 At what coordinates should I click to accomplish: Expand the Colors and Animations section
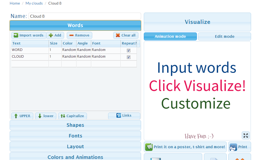tap(75, 157)
